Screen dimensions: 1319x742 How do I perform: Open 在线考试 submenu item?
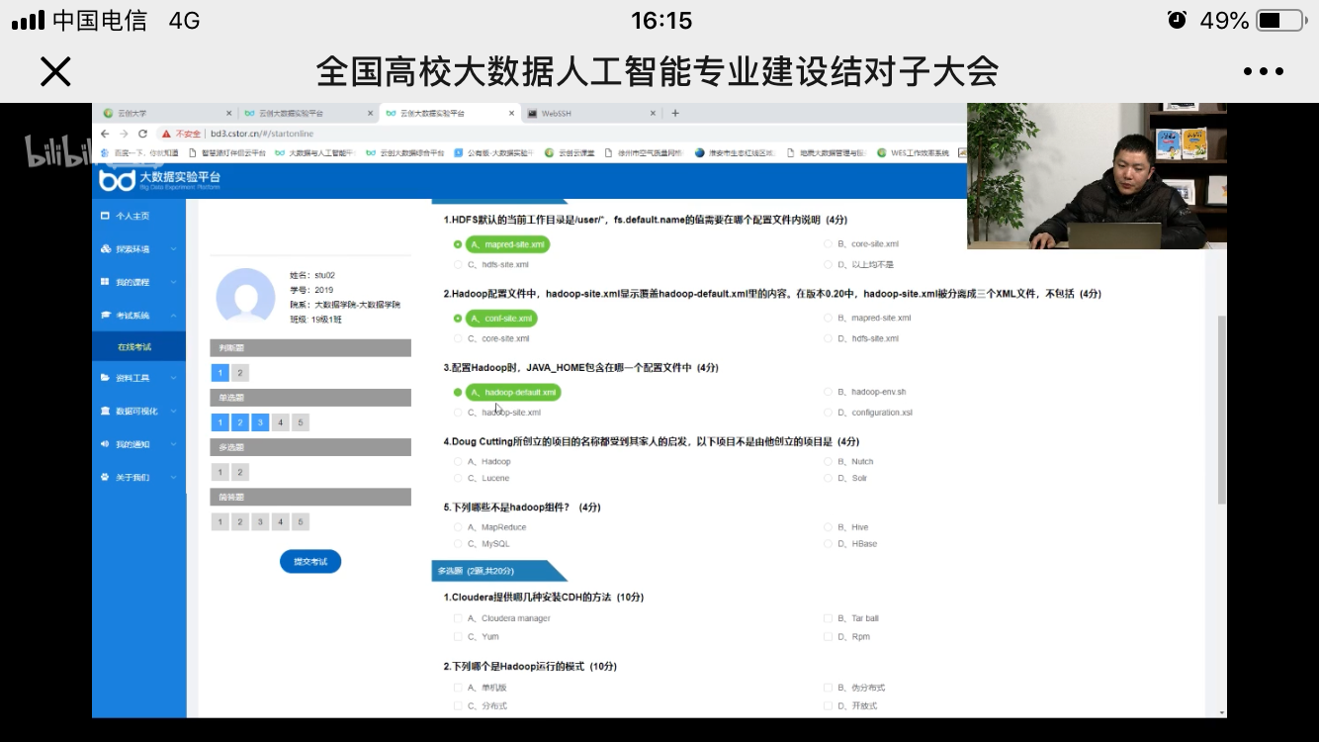pos(134,347)
